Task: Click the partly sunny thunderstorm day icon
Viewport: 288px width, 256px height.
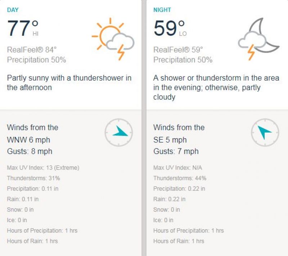Action: coord(113,39)
